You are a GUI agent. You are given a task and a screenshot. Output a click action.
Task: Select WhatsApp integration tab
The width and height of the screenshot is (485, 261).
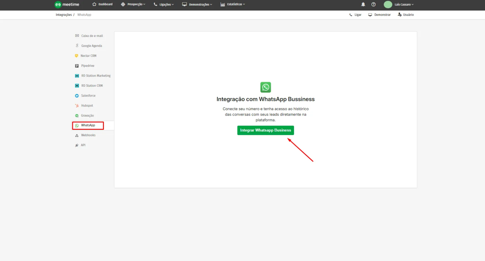[88, 125]
